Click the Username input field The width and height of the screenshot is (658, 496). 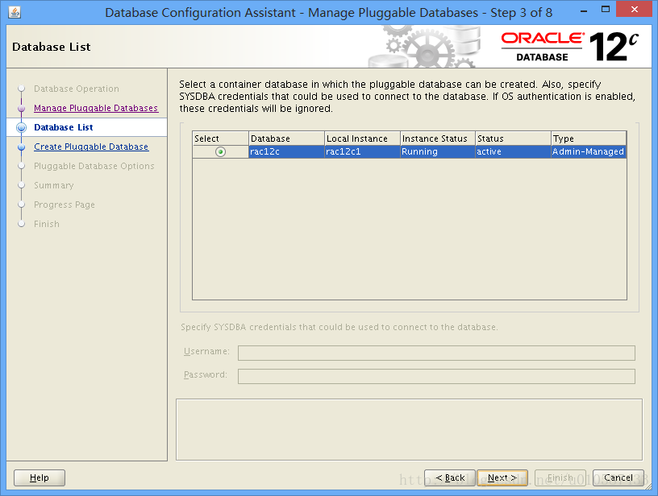pyautogui.click(x=436, y=353)
